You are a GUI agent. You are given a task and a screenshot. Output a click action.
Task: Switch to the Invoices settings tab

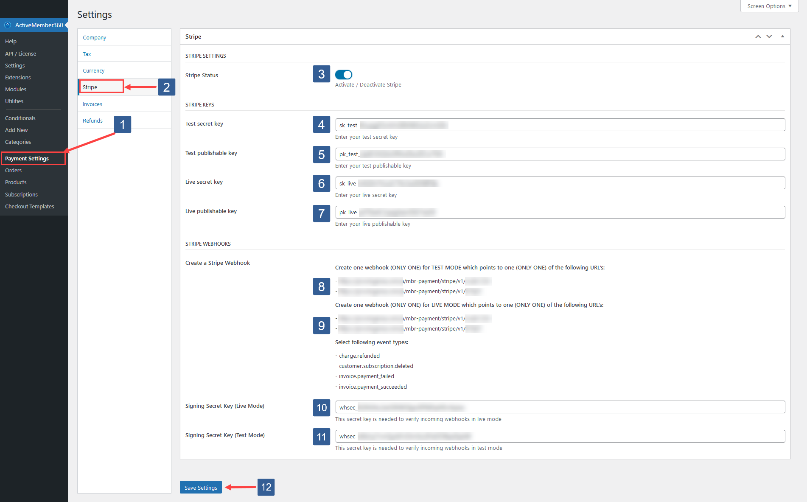(x=92, y=104)
